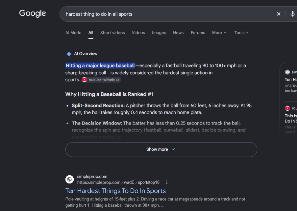Open the Tools dropdown

pos(241,33)
